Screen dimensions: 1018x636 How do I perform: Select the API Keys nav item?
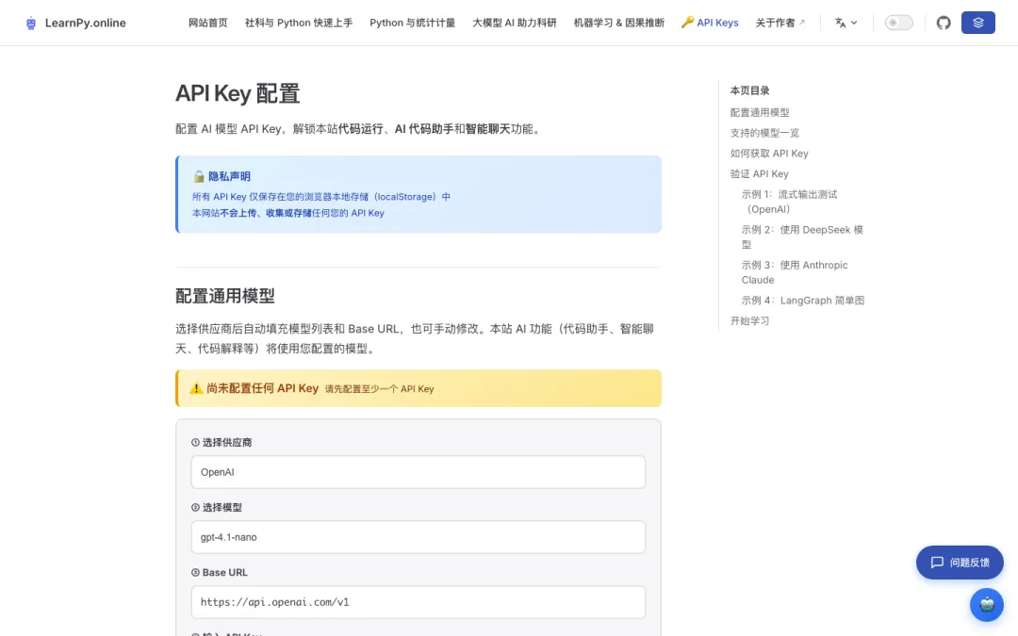[x=710, y=23]
